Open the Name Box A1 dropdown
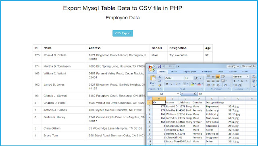 click(178, 94)
